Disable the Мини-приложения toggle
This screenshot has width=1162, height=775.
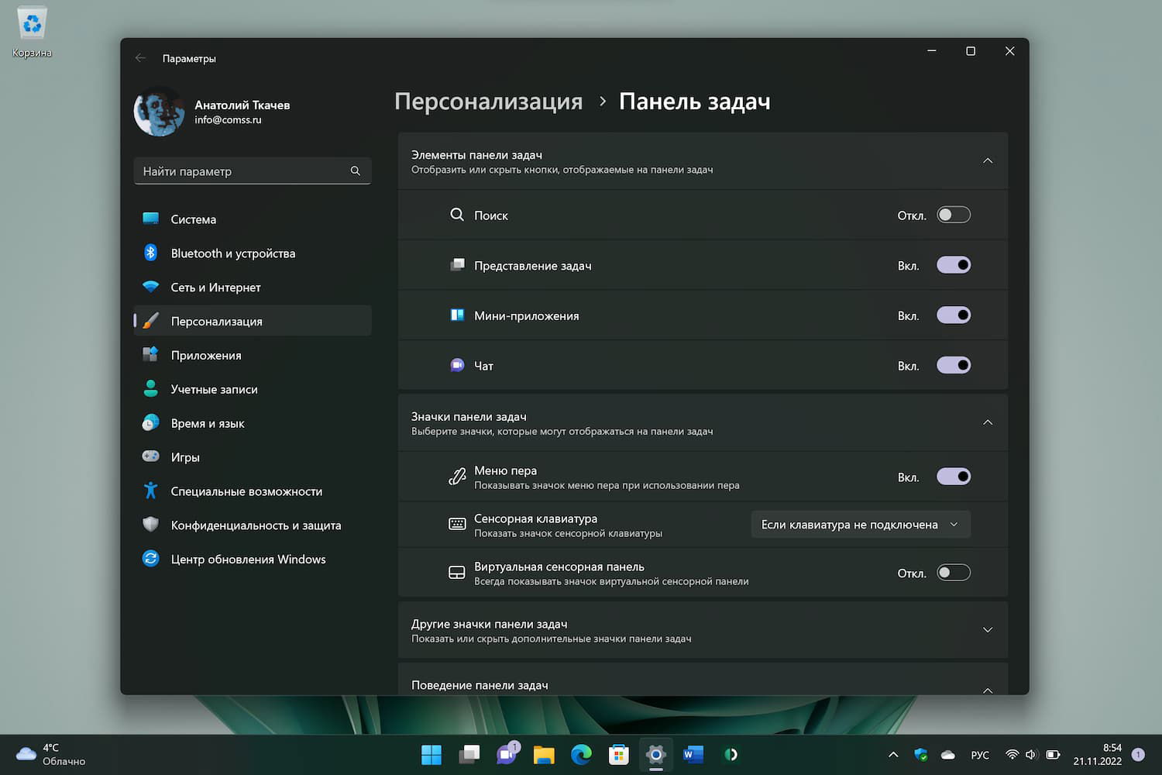953,315
